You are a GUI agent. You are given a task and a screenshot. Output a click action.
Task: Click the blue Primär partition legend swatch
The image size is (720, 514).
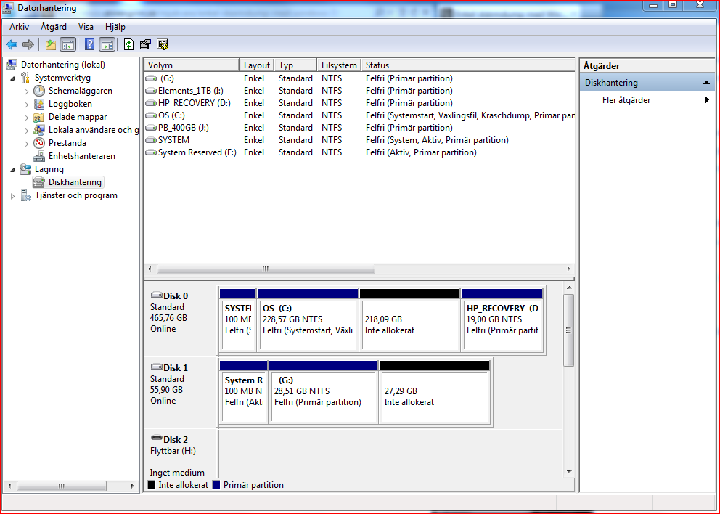point(216,485)
